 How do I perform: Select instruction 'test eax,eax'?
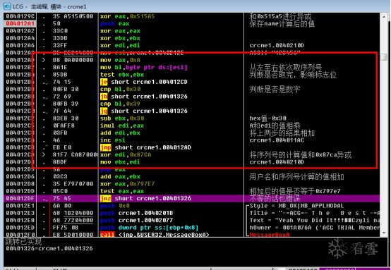122,191
